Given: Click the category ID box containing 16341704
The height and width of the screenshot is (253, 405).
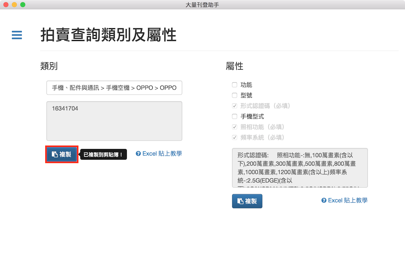Looking at the screenshot, I should tap(114, 121).
